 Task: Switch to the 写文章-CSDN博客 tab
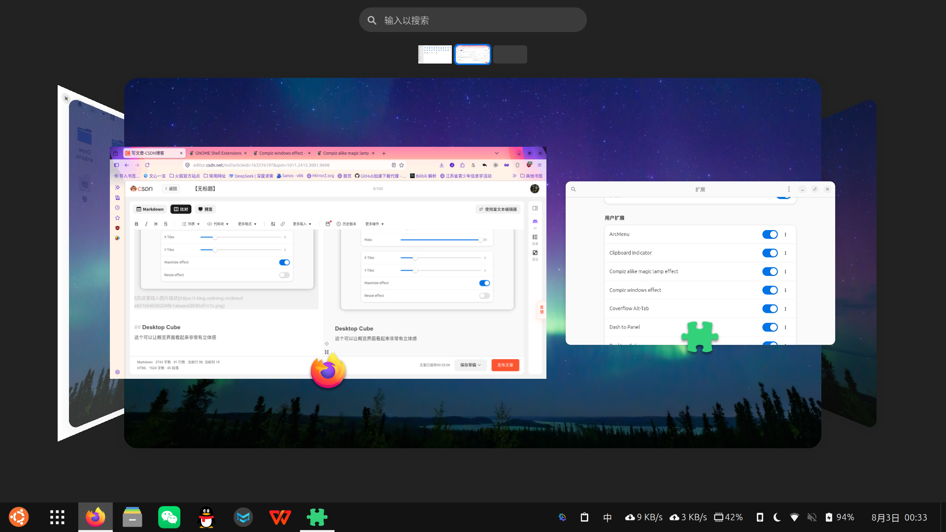(x=154, y=153)
